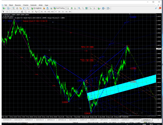Open the Chartok menu
The width and height of the screenshot is (163, 125).
point(26,5)
